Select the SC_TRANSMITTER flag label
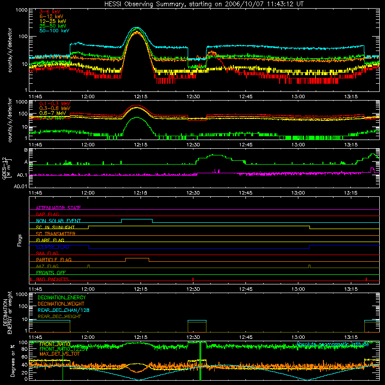385x385 pixels. [x=55, y=233]
